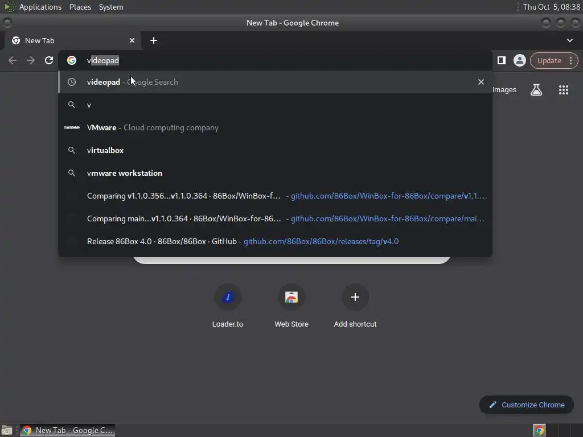Viewport: 583px width, 437px height.
Task: Select the virtualbox suggestion
Action: (275, 150)
